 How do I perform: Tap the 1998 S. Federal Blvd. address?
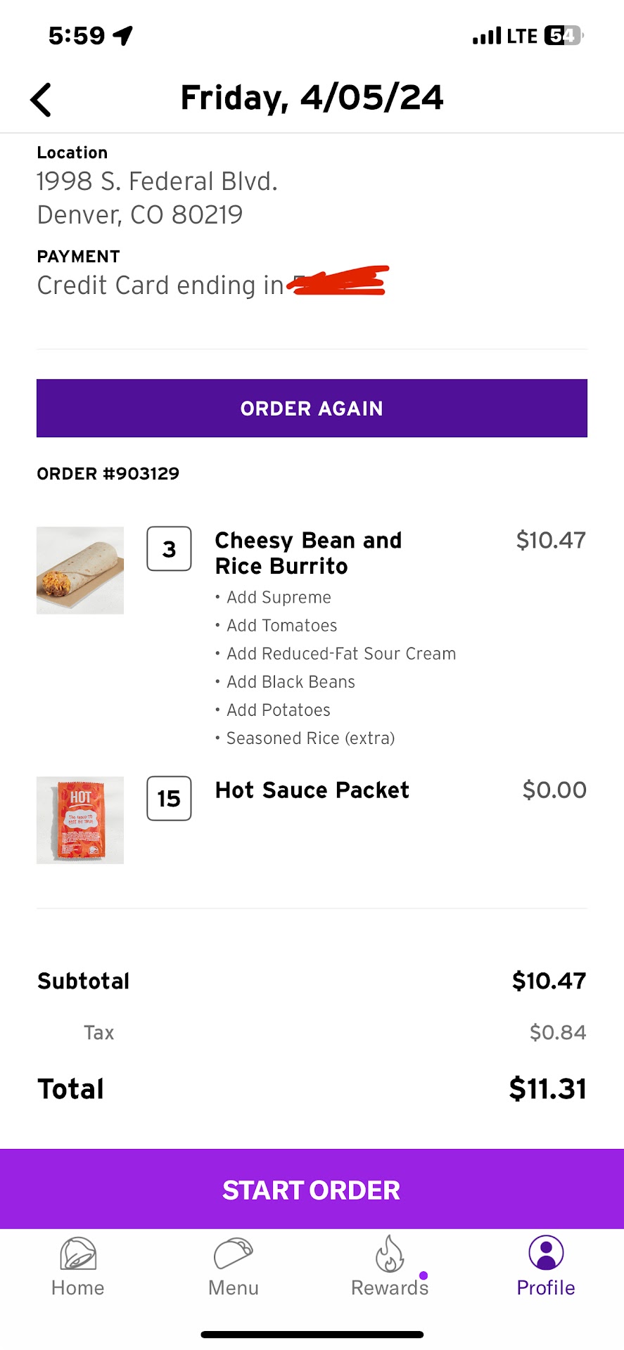click(157, 182)
